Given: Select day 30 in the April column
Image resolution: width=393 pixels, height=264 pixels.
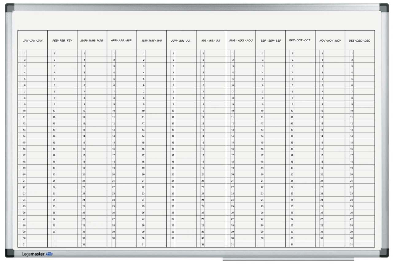Looking at the screenshot, I should (x=114, y=238).
